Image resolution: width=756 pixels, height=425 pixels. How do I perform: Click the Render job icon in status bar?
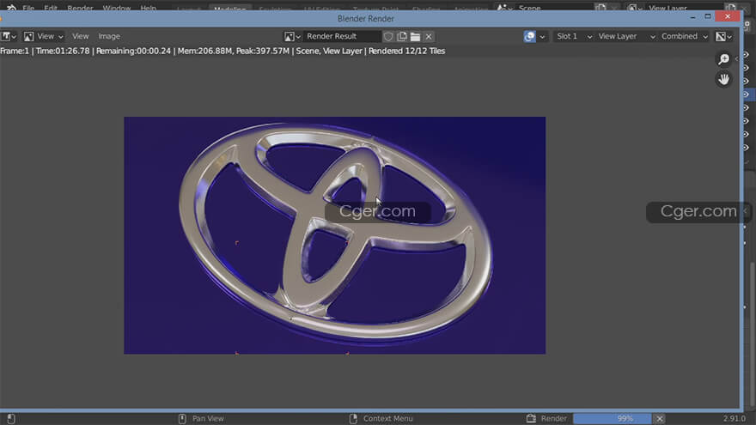(531, 418)
